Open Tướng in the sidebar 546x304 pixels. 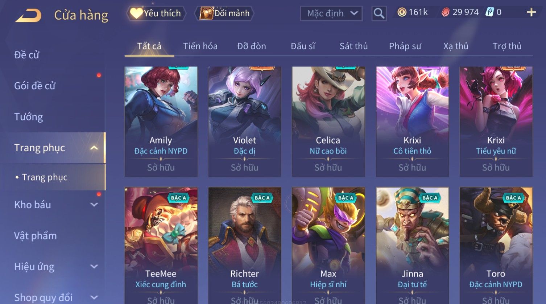29,117
